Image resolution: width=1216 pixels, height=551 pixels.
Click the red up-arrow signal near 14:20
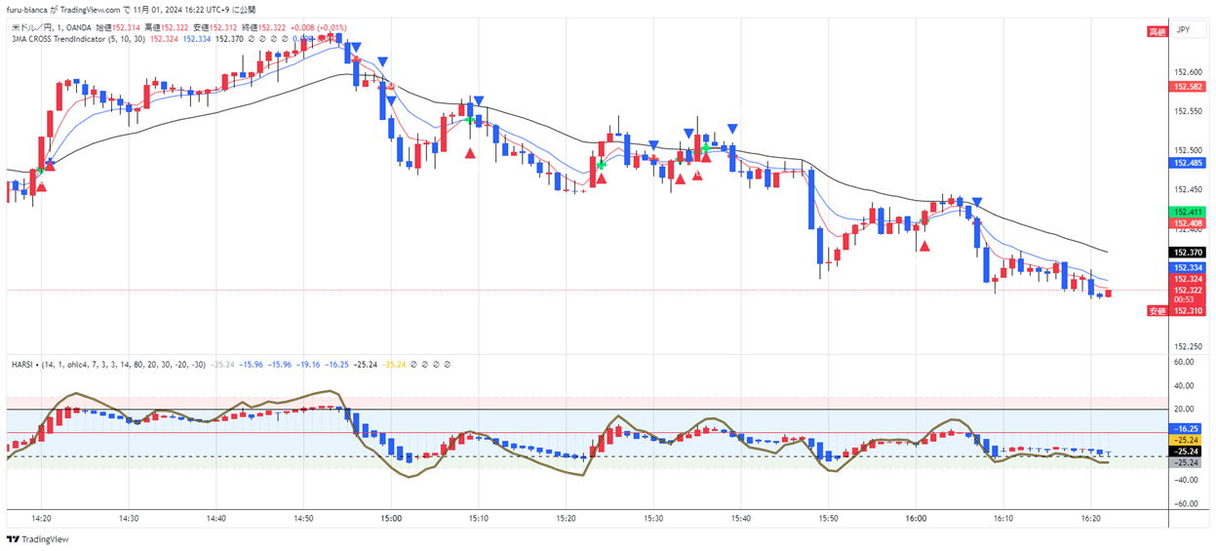tap(41, 186)
